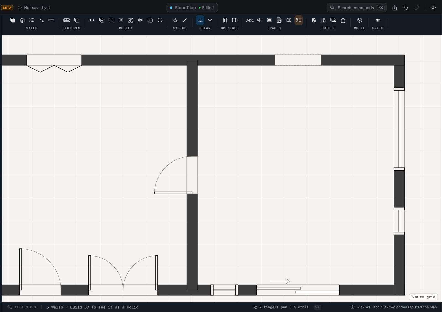This screenshot has width=442, height=312.
Task: Click the 500 mm grid indicator
Action: pyautogui.click(x=423, y=297)
